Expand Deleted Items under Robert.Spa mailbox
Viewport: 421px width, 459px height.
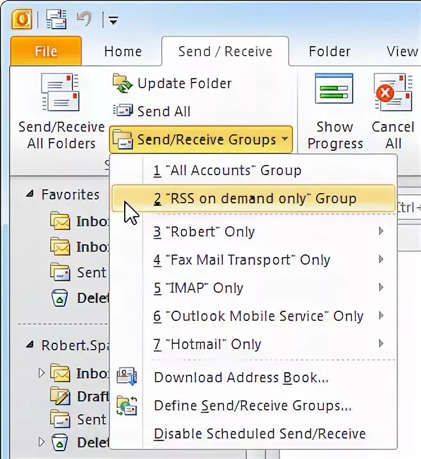click(x=42, y=442)
